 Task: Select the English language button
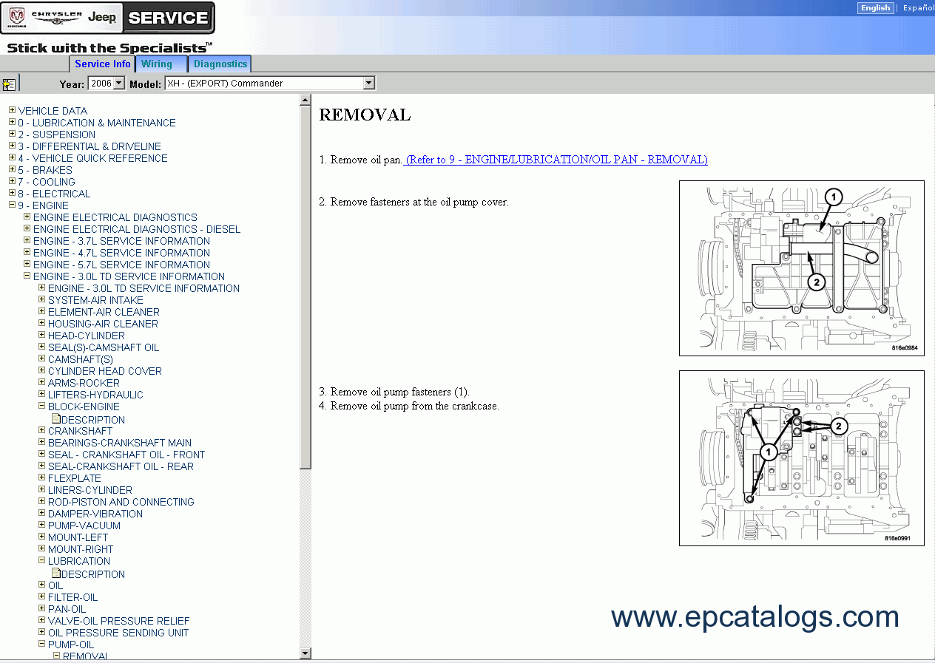875,8
